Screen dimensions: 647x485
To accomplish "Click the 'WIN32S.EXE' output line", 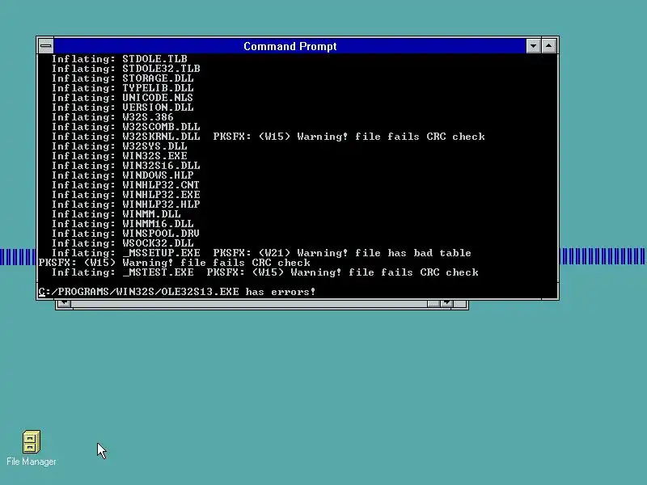I will pos(119,156).
